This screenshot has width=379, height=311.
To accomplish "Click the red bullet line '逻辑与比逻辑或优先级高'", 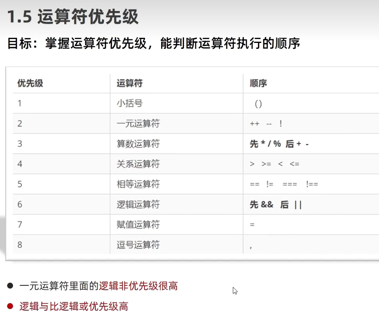I will point(74,306).
